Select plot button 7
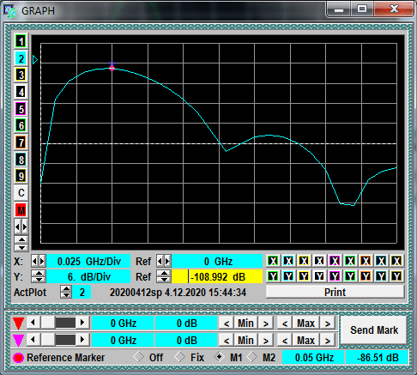This screenshot has width=417, height=375. [21, 142]
